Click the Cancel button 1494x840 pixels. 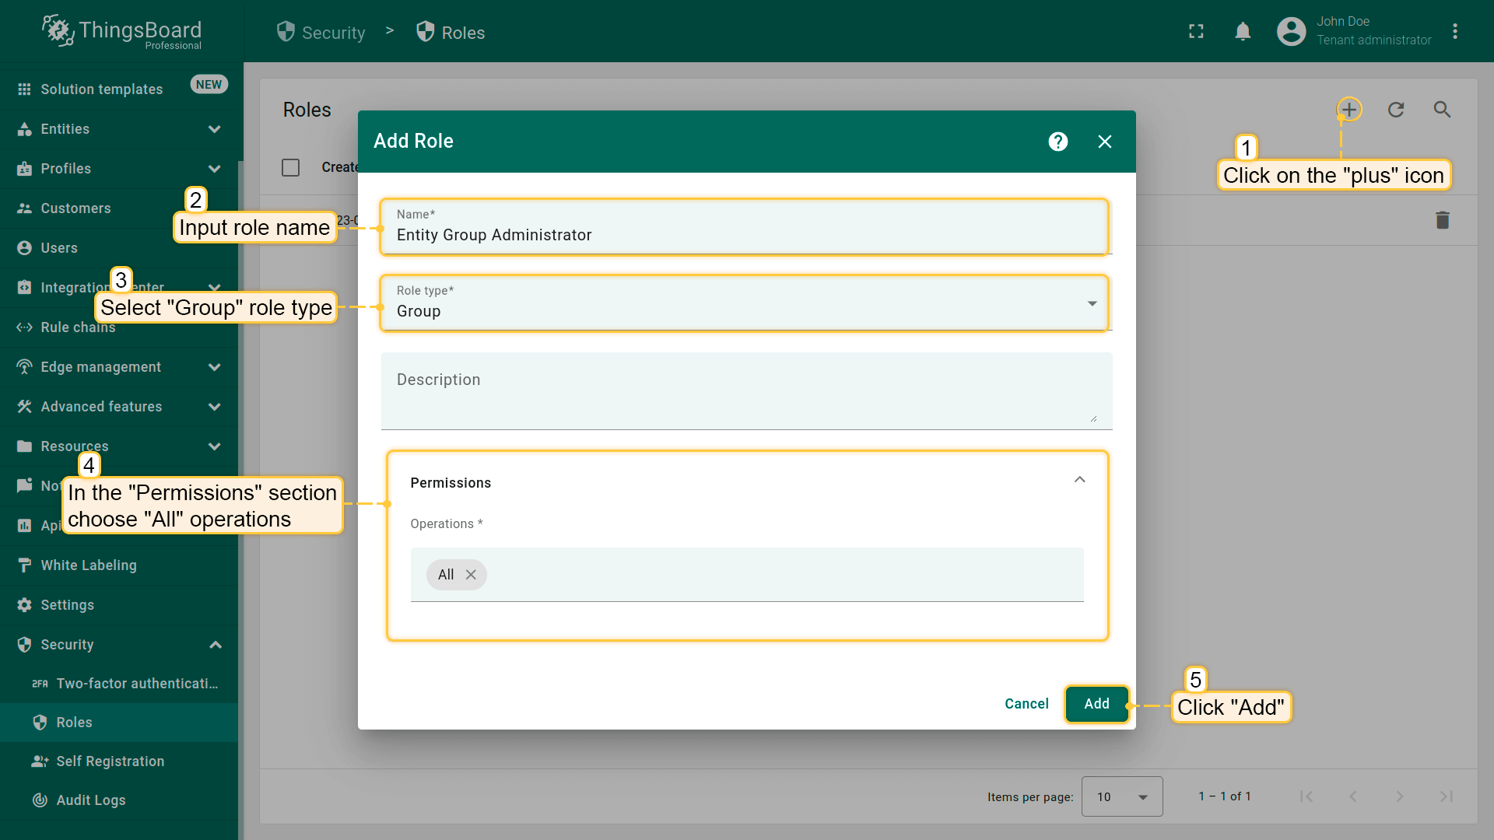[x=1026, y=704]
